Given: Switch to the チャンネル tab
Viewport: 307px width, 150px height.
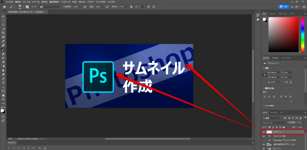Looking at the screenshot, I should tap(274, 113).
